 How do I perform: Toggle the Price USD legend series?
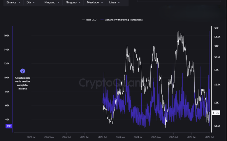tap(89, 20)
